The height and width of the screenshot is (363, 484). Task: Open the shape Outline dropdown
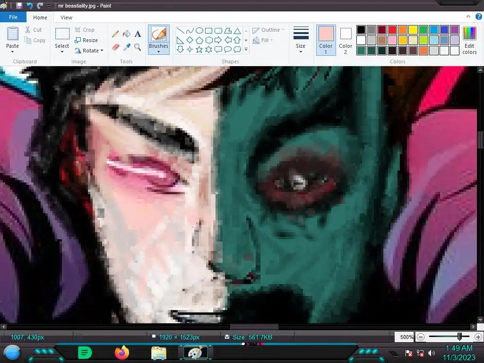coord(268,30)
